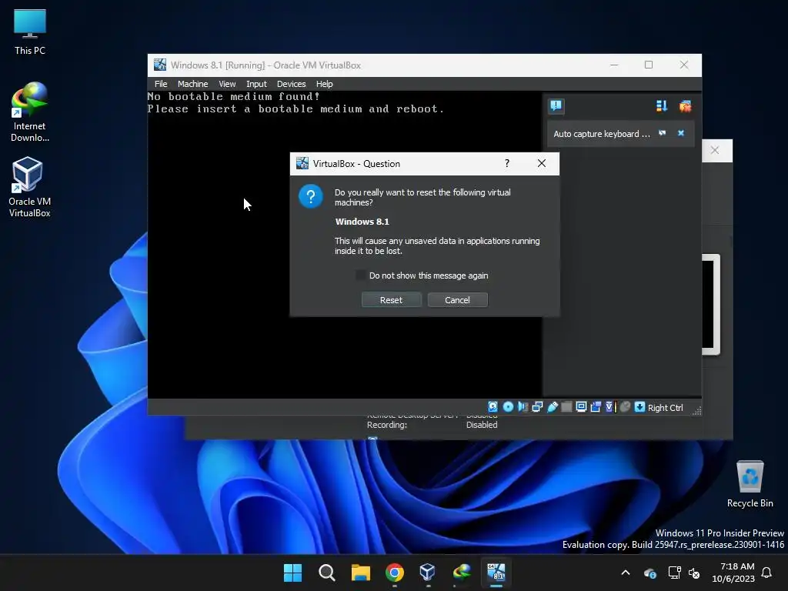The height and width of the screenshot is (591, 788).
Task: Click the audio status bar icon
Action: pos(523,407)
